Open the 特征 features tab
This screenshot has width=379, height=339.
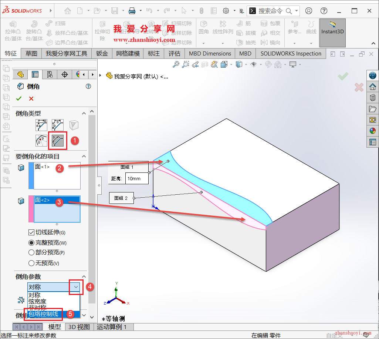coord(11,53)
